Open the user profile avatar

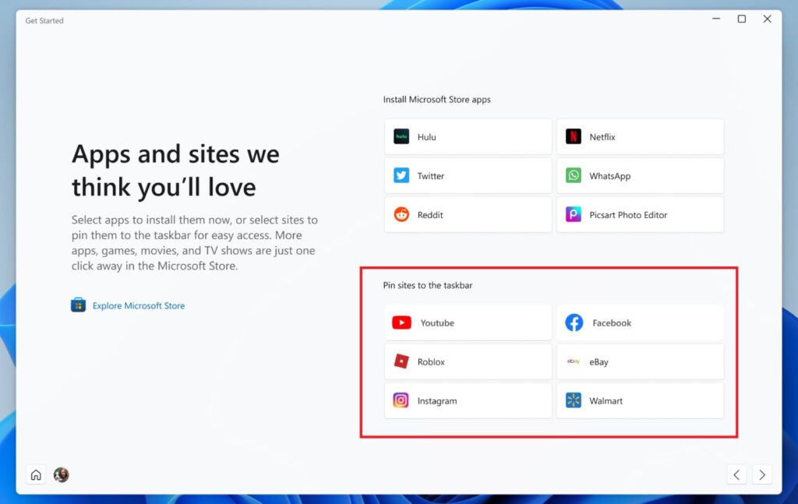coord(61,474)
